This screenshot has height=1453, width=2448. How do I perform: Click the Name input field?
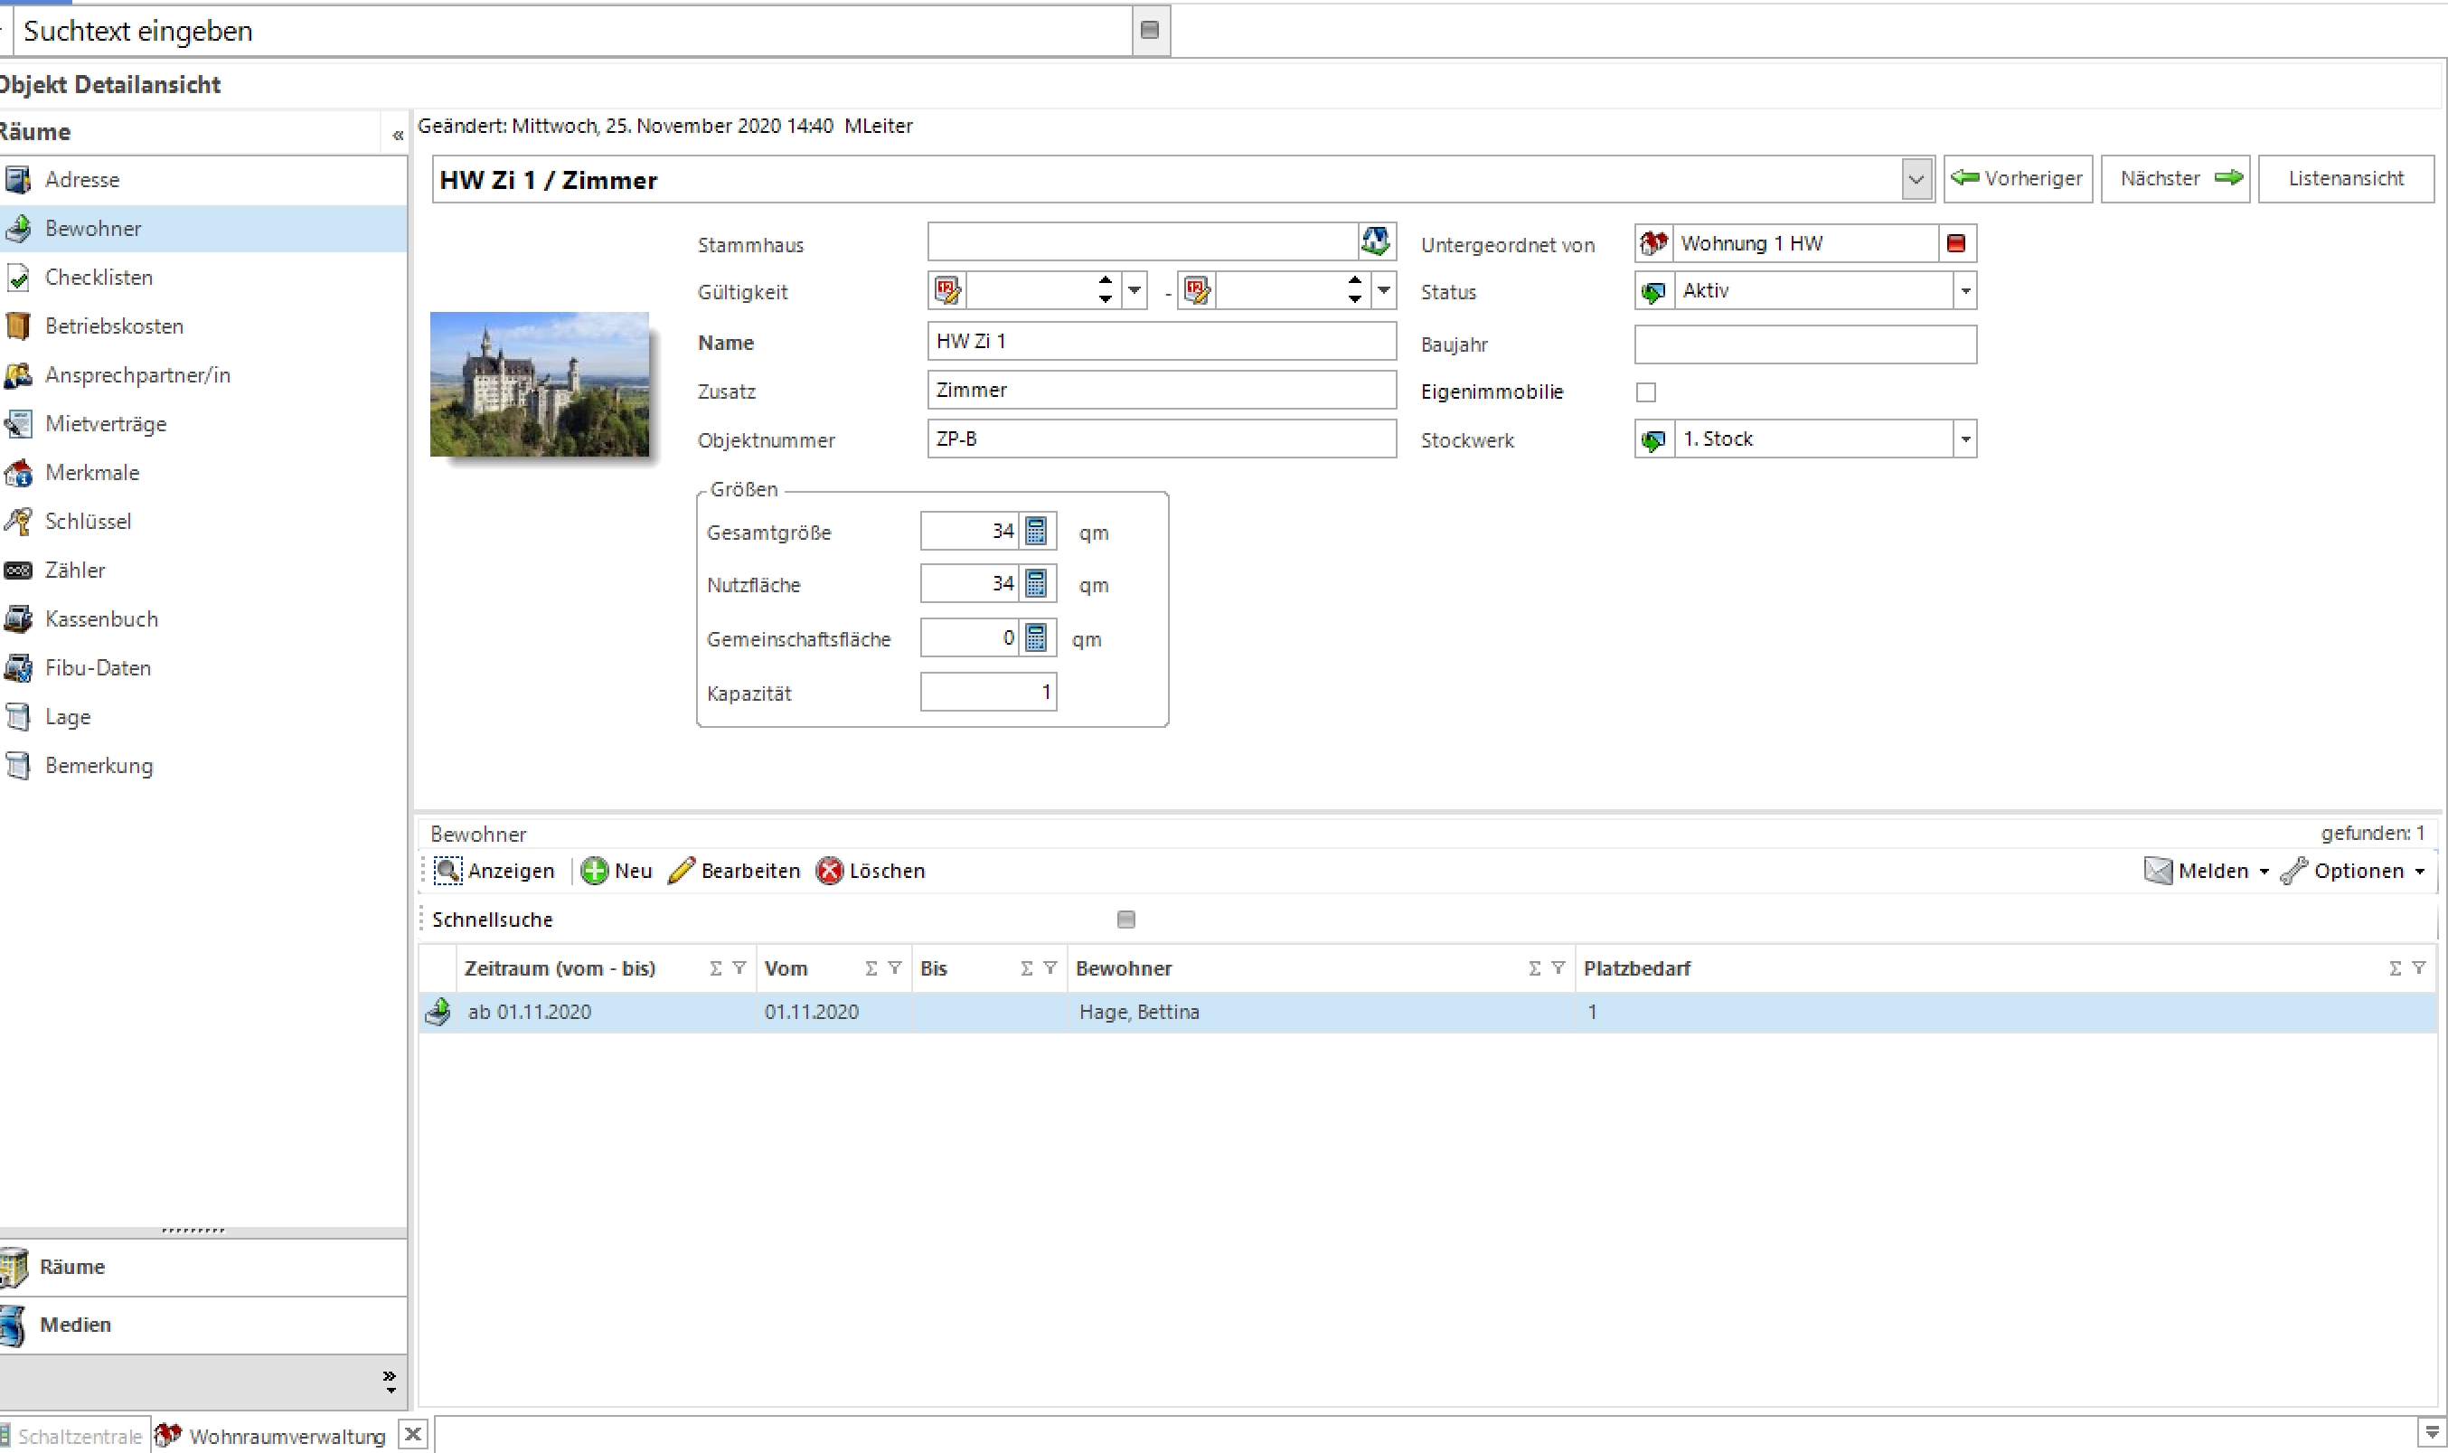pyautogui.click(x=1162, y=341)
